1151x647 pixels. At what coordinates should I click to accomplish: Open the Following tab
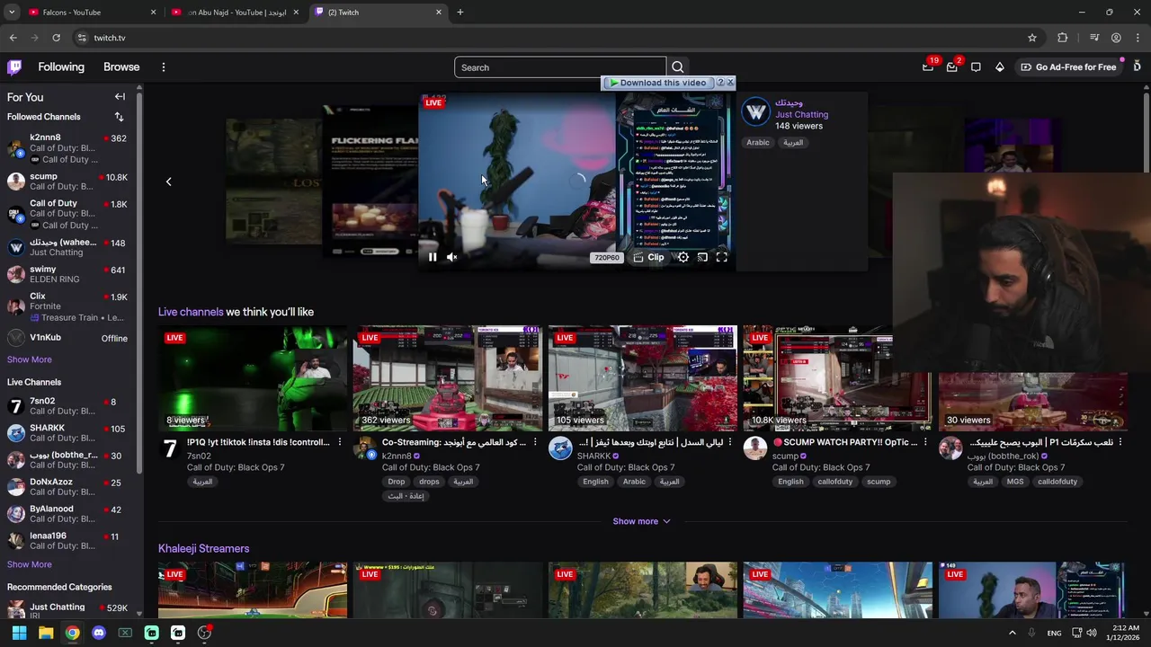click(x=61, y=67)
